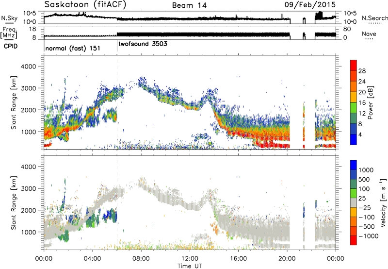Click the 'N.Search' legend label

[x=374, y=18]
